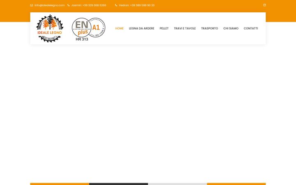This screenshot has height=185, width=296.
Task: Go to the CONTATTI page
Action: coord(251,28)
